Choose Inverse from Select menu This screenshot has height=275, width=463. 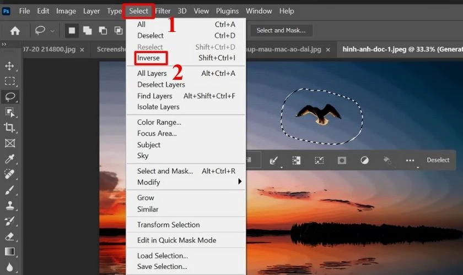pyautogui.click(x=186, y=58)
